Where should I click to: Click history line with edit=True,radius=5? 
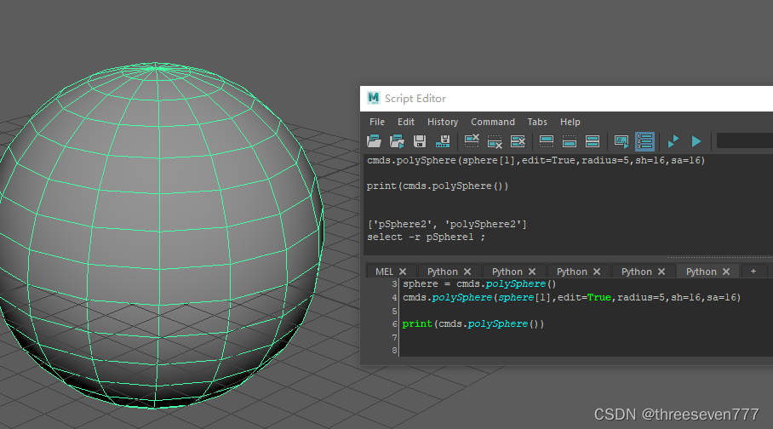(x=535, y=160)
